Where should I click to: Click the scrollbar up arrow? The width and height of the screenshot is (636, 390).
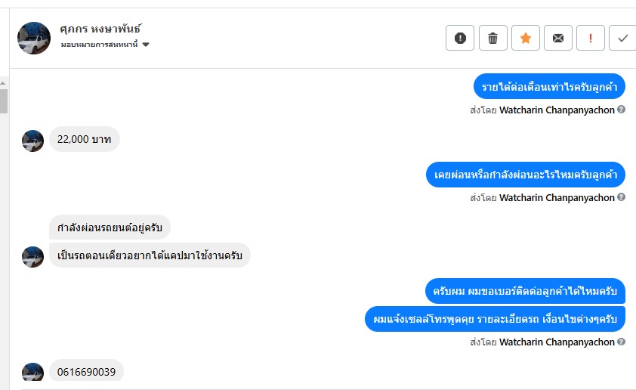coord(4,82)
